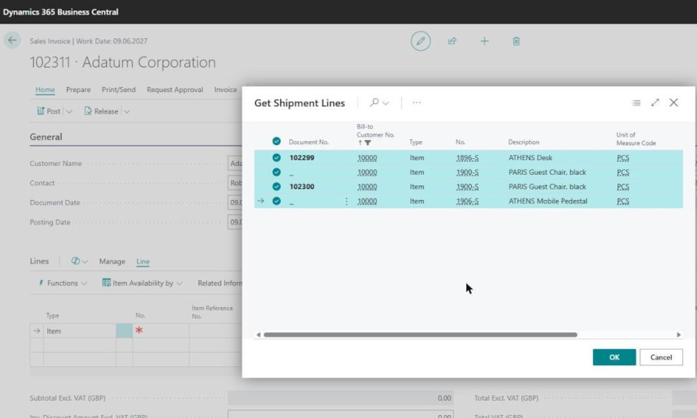The image size is (697, 418).
Task: Deselect row 102300 PARIS Guest Chair
Action: [x=277, y=187]
